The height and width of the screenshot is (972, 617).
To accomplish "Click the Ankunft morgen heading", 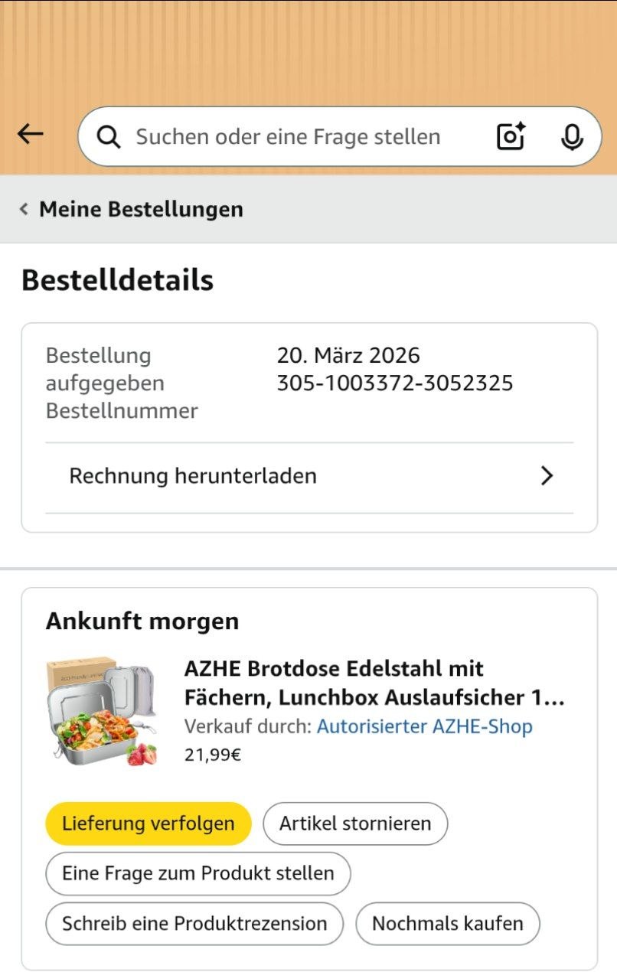I will pos(142,621).
